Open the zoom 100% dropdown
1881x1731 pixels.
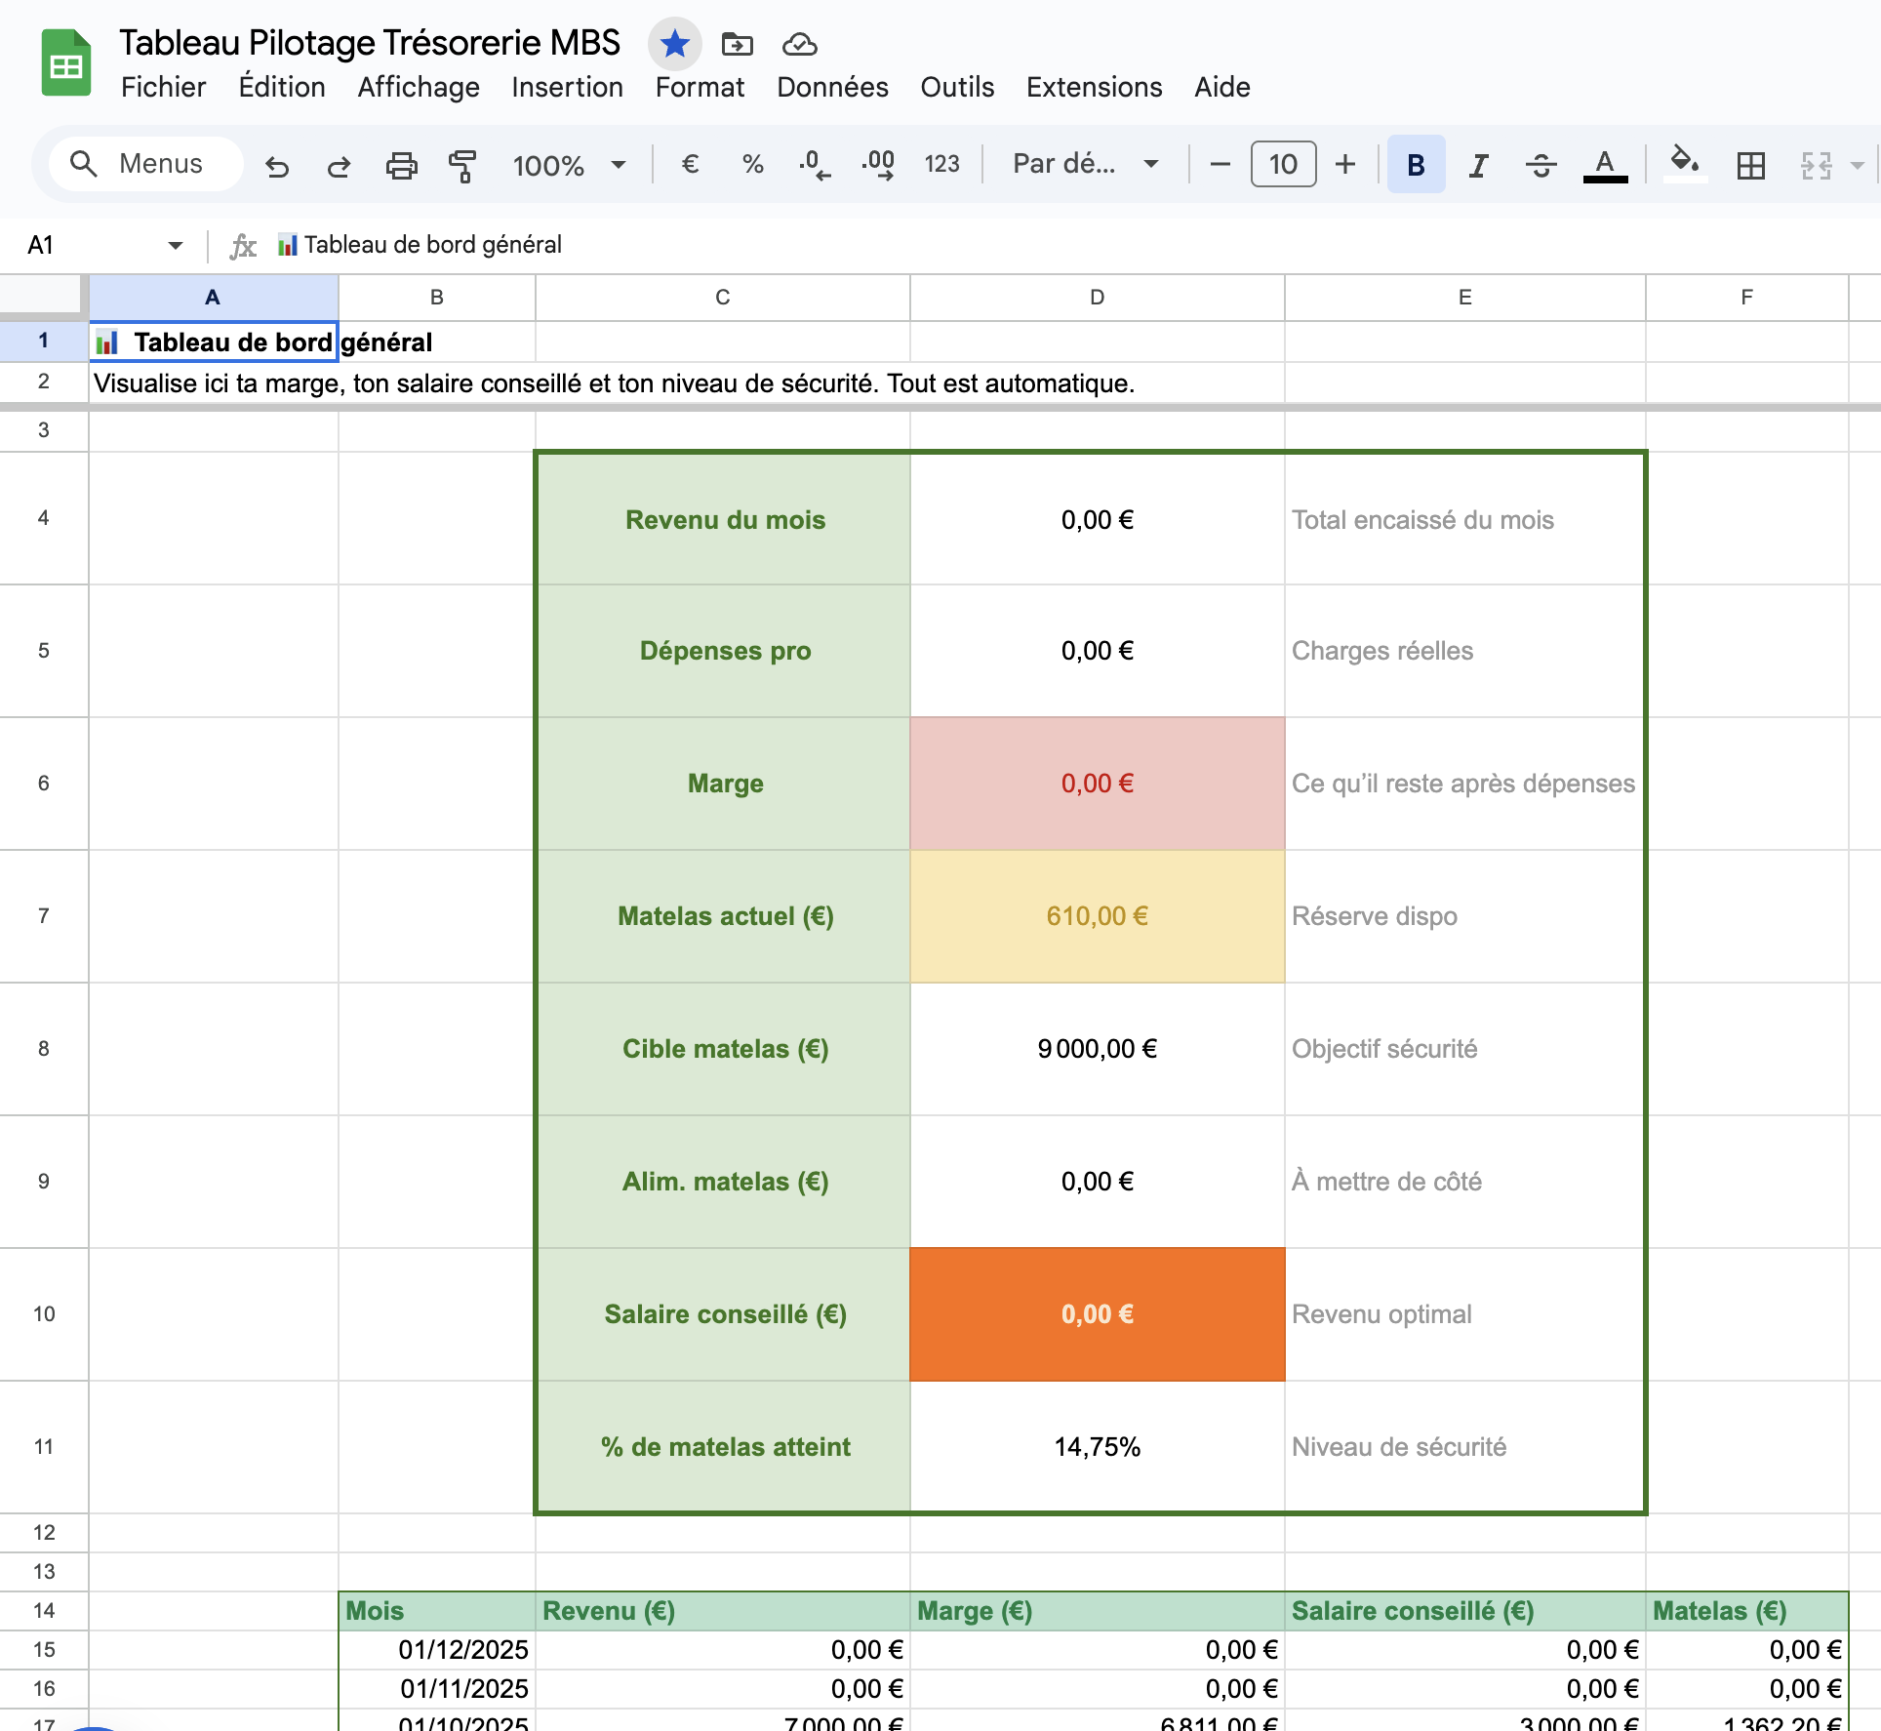(x=569, y=165)
